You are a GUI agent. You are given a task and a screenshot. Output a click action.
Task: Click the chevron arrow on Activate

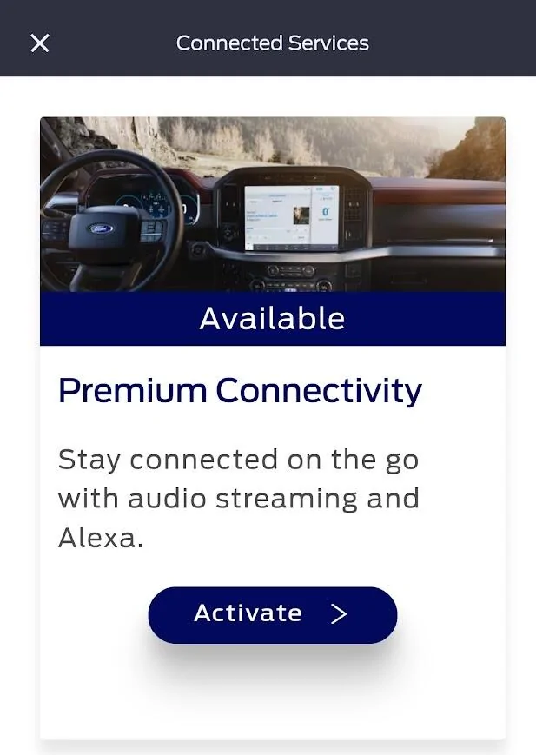tap(339, 614)
